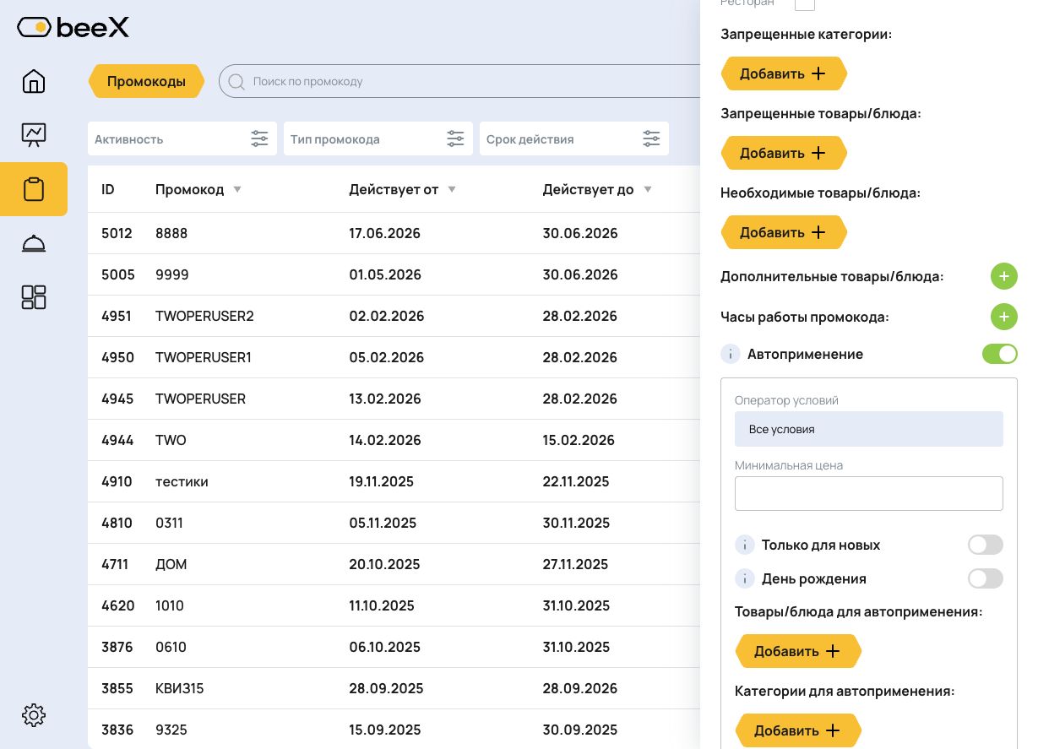The height and width of the screenshot is (749, 1038).
Task: Expand the Оператор условий dropdown
Action: pyautogui.click(x=869, y=429)
